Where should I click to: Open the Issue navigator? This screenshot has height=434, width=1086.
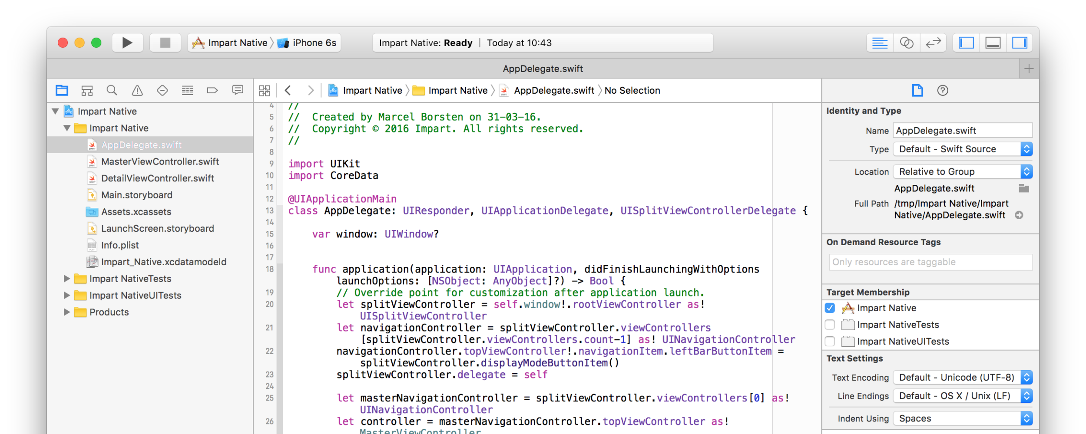point(137,90)
